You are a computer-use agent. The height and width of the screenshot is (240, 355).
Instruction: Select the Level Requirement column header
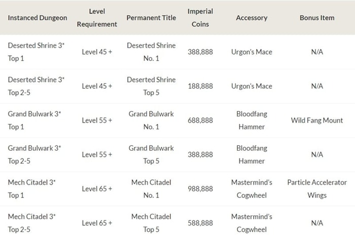click(x=97, y=18)
